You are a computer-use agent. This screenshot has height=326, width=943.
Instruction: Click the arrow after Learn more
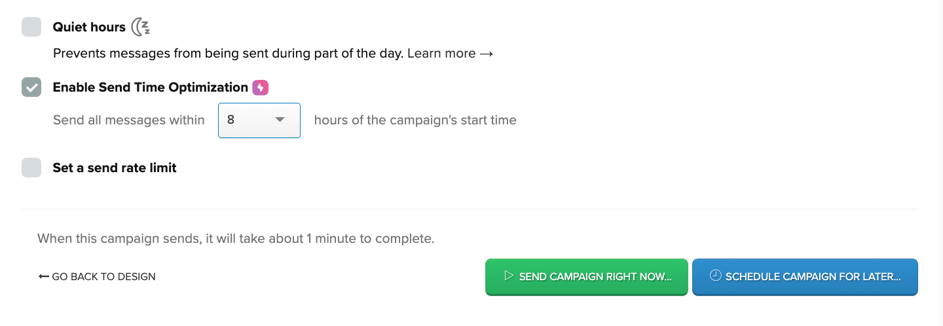pos(486,54)
